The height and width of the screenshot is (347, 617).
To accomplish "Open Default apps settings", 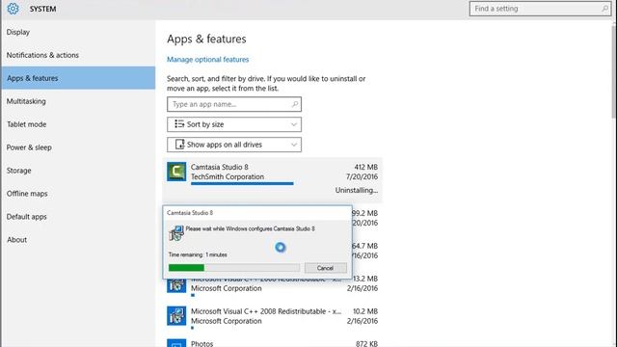I will tap(26, 217).
